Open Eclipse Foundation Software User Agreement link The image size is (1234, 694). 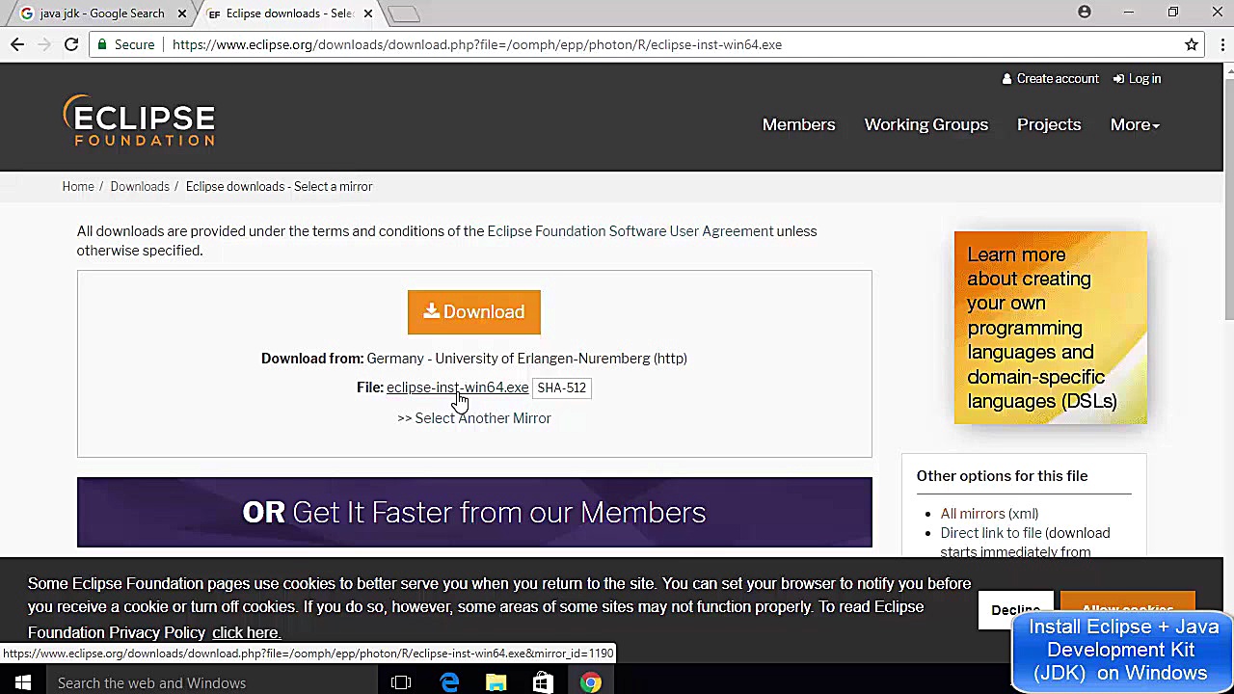(x=630, y=231)
